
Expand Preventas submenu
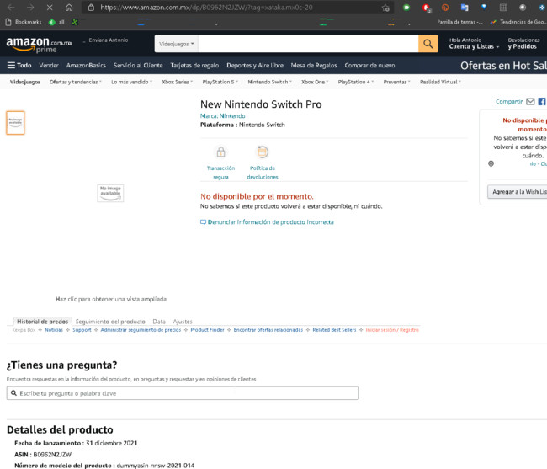pos(396,82)
